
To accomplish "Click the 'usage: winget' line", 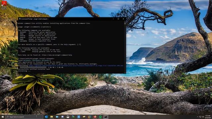I will [34, 27].
